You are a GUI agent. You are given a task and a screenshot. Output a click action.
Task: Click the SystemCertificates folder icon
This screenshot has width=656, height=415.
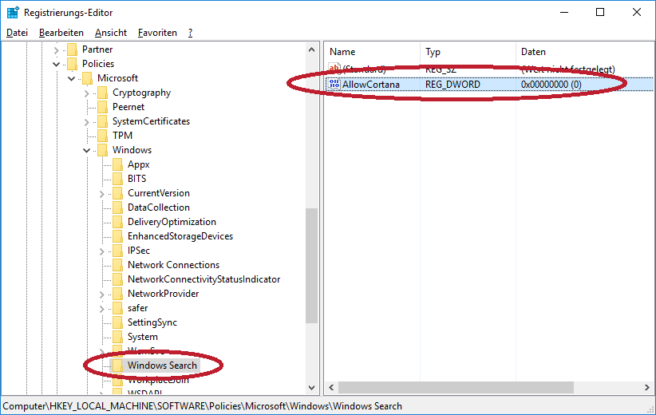(x=102, y=121)
